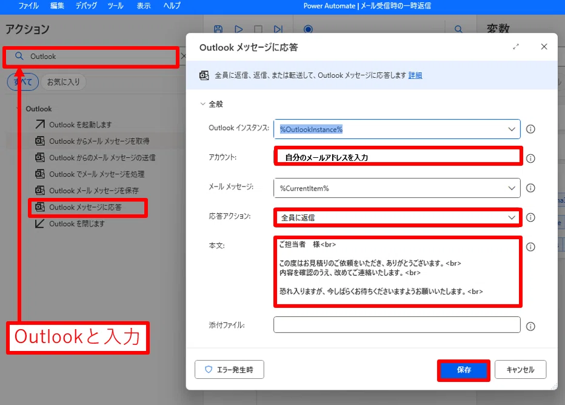Viewport: 565px width, 405px height.
Task: Open the ヘルプ menu
Action: (x=172, y=6)
